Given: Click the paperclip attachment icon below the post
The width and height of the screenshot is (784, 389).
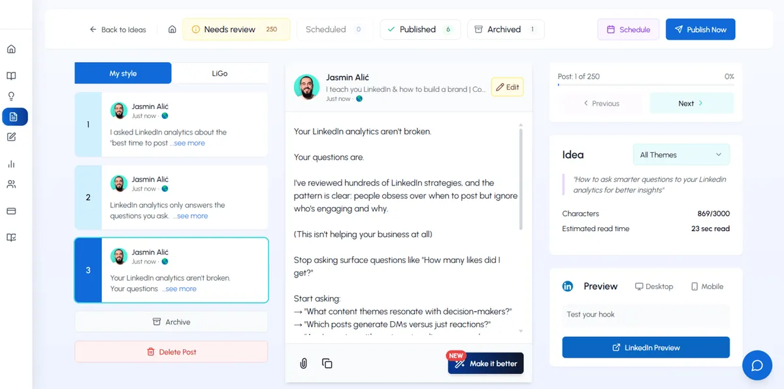Looking at the screenshot, I should (302, 363).
